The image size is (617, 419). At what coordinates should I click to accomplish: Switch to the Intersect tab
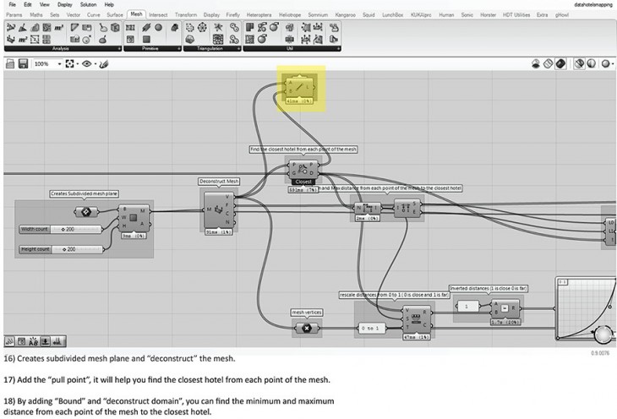(158, 14)
